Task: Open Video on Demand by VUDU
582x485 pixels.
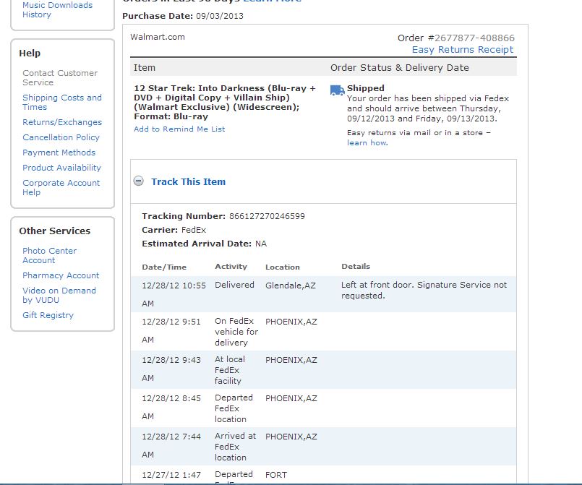Action: point(59,295)
